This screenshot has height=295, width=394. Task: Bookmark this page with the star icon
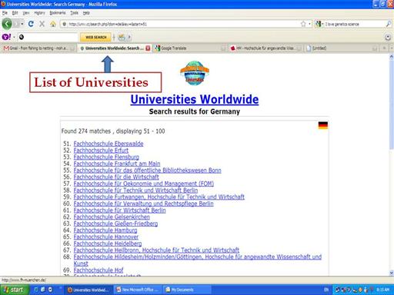click(x=303, y=24)
